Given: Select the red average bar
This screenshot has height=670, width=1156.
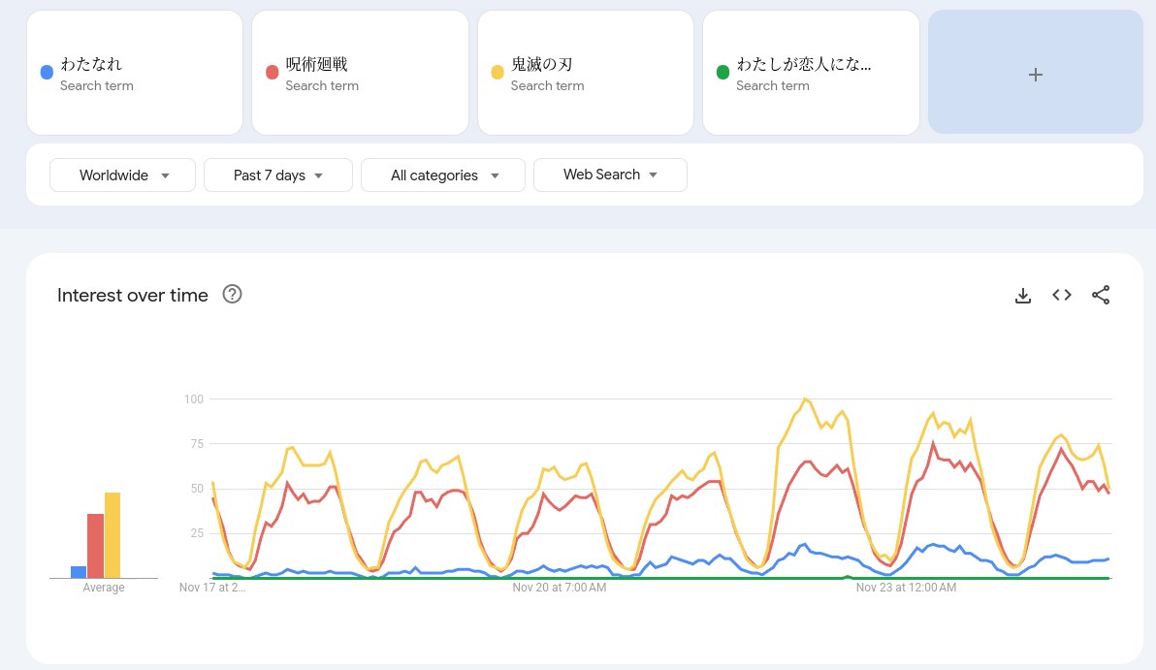Looking at the screenshot, I should coord(95,546).
